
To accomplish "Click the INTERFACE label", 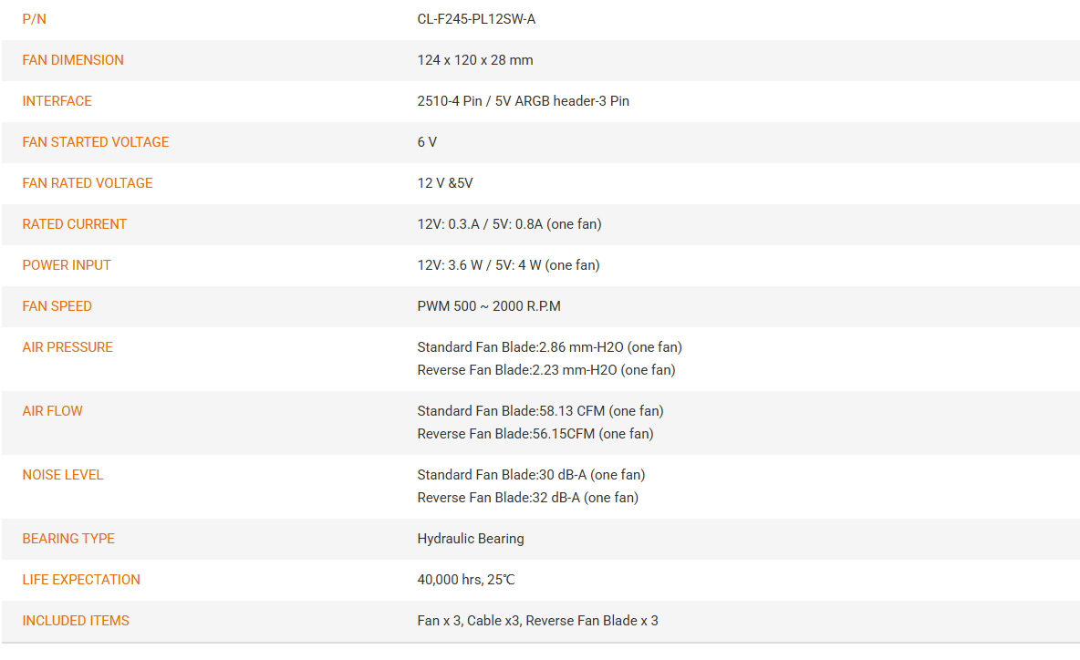I will click(57, 101).
